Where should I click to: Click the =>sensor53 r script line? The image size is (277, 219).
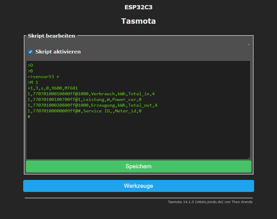click(43, 77)
